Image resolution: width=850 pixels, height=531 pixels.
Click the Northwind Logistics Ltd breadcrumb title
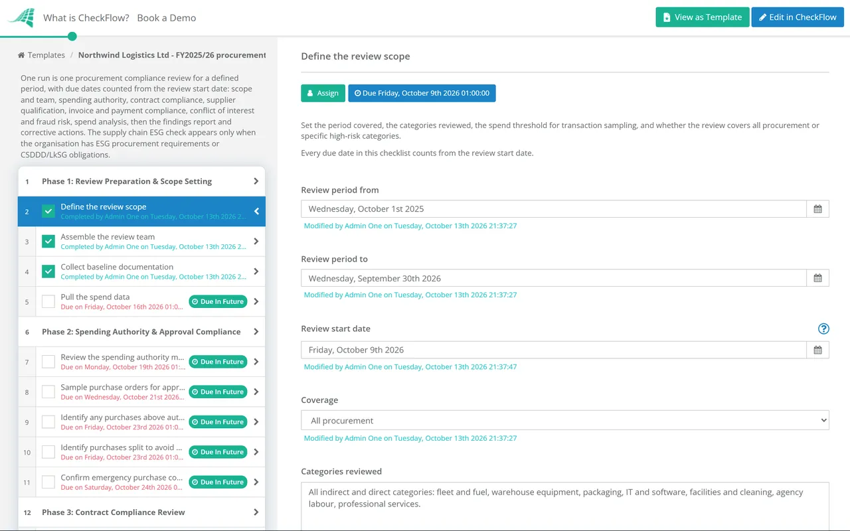click(x=172, y=55)
